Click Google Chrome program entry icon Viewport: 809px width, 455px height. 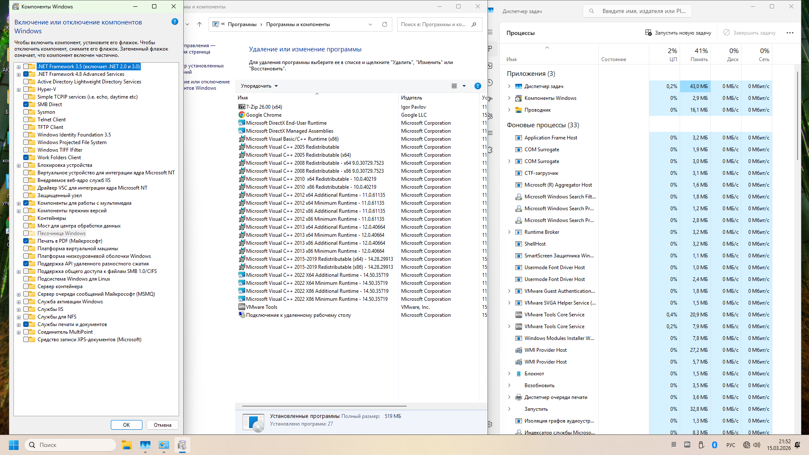click(241, 115)
